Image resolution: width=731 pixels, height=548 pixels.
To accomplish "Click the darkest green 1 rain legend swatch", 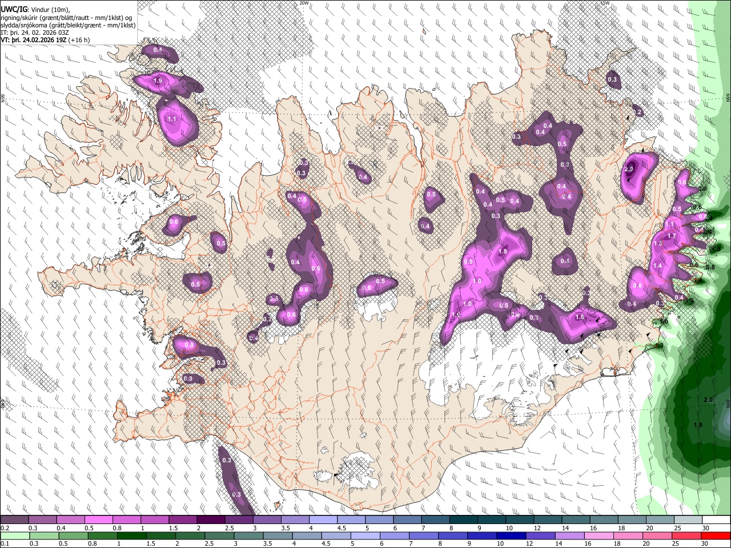I will coord(132,535).
